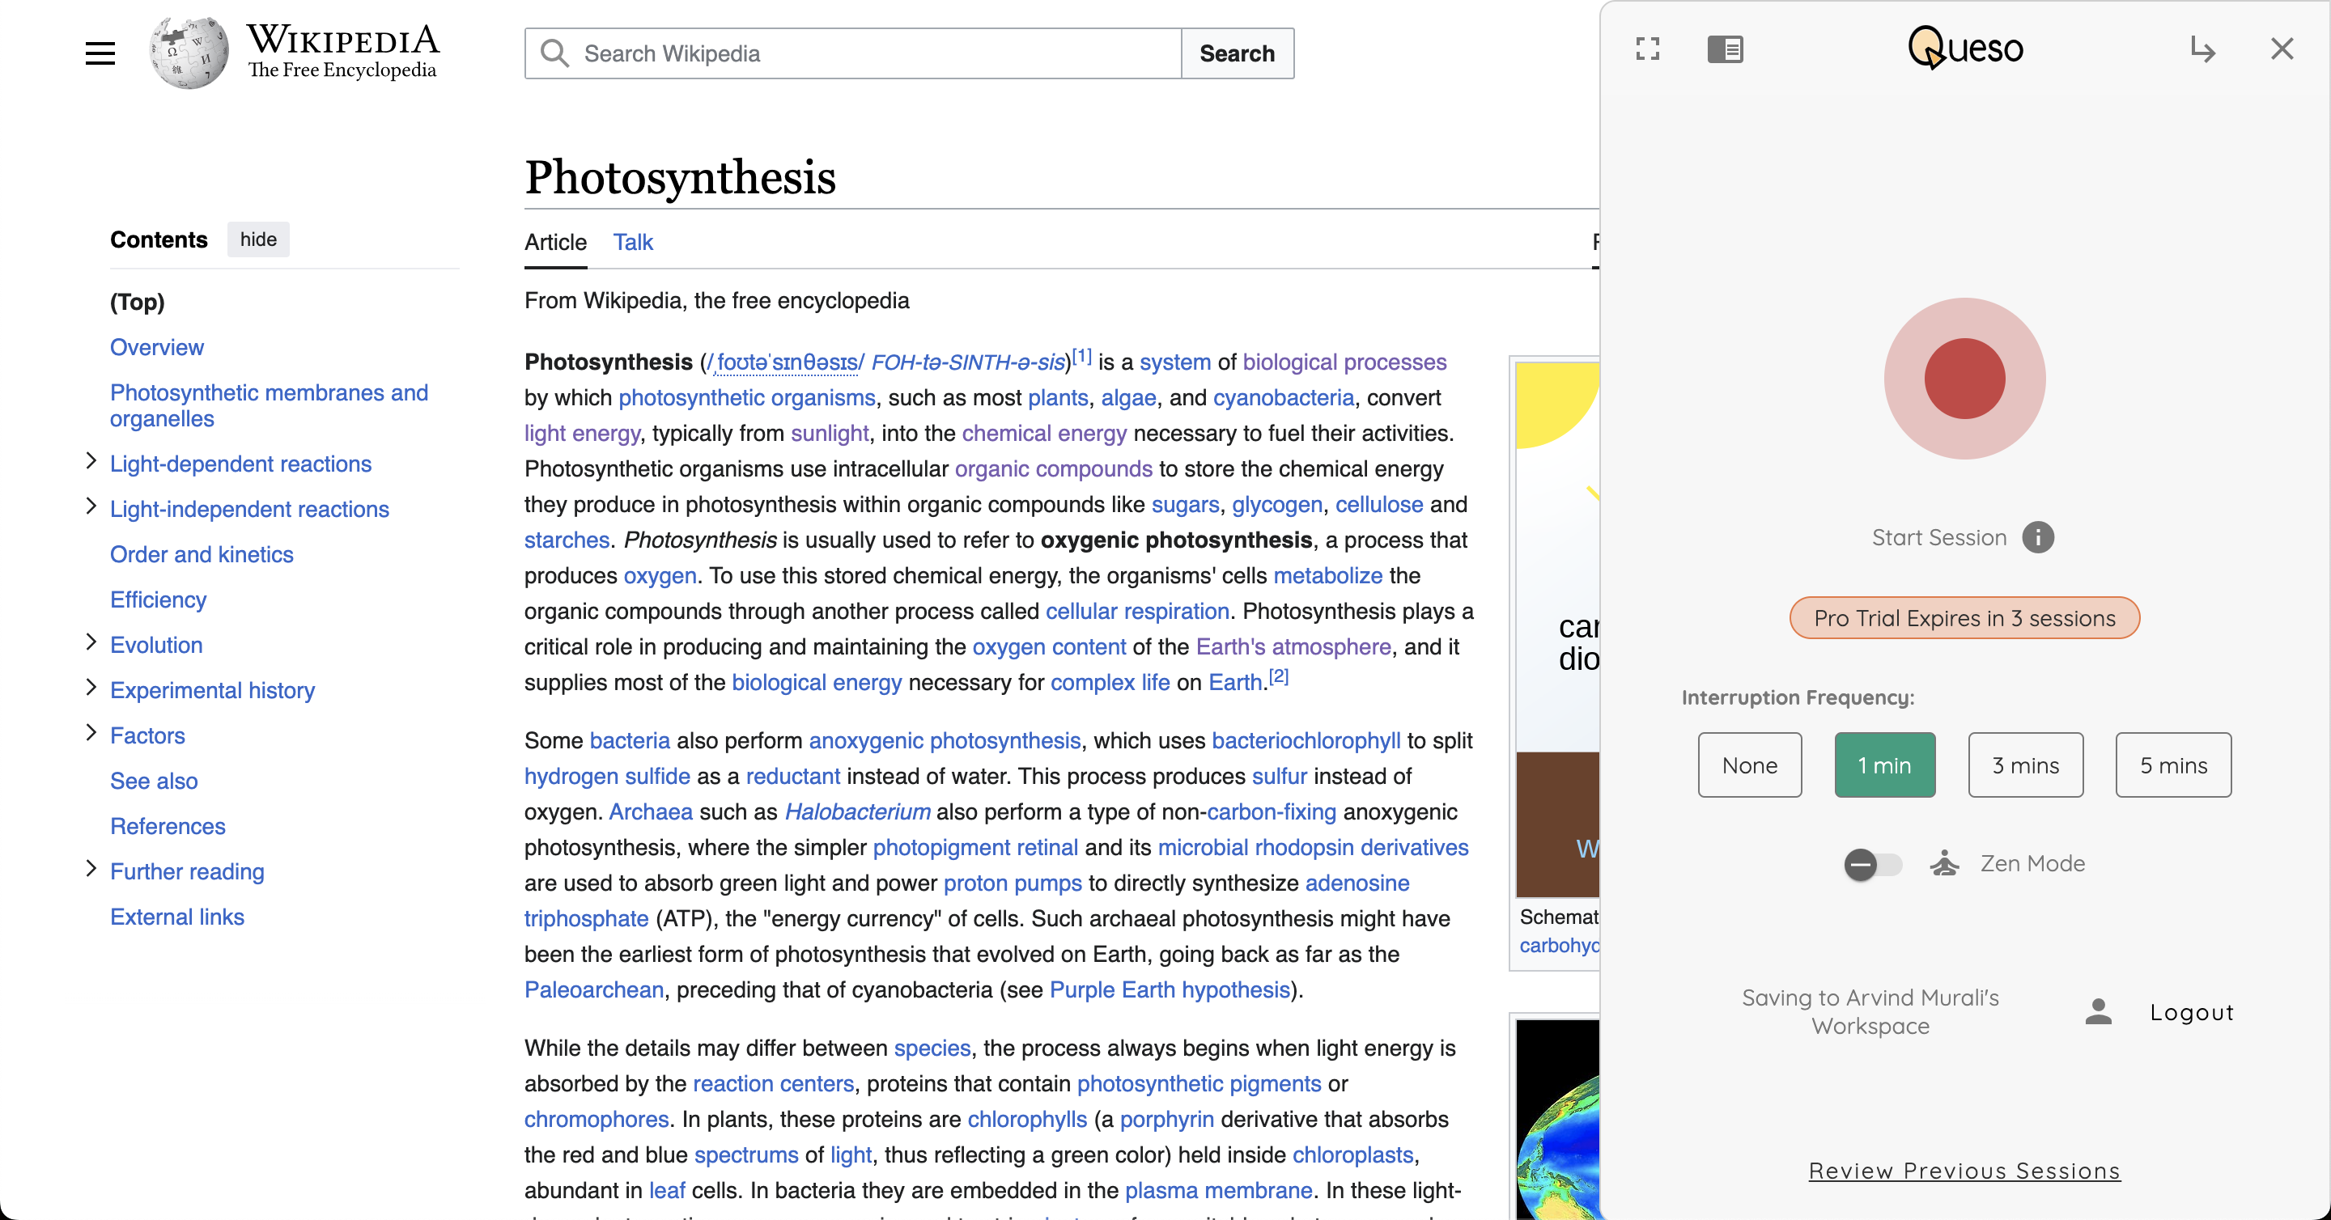The width and height of the screenshot is (2331, 1220).
Task: Expand the Light-dependent reactions section
Action: point(91,461)
